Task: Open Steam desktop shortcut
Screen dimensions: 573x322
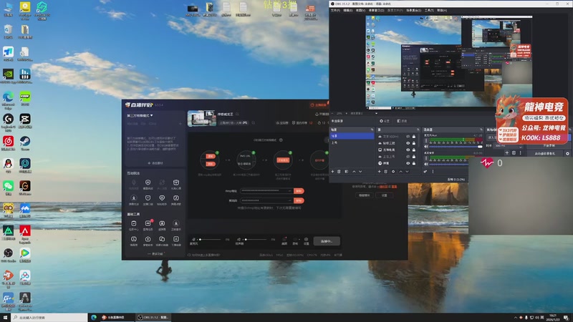Action: coord(25,142)
